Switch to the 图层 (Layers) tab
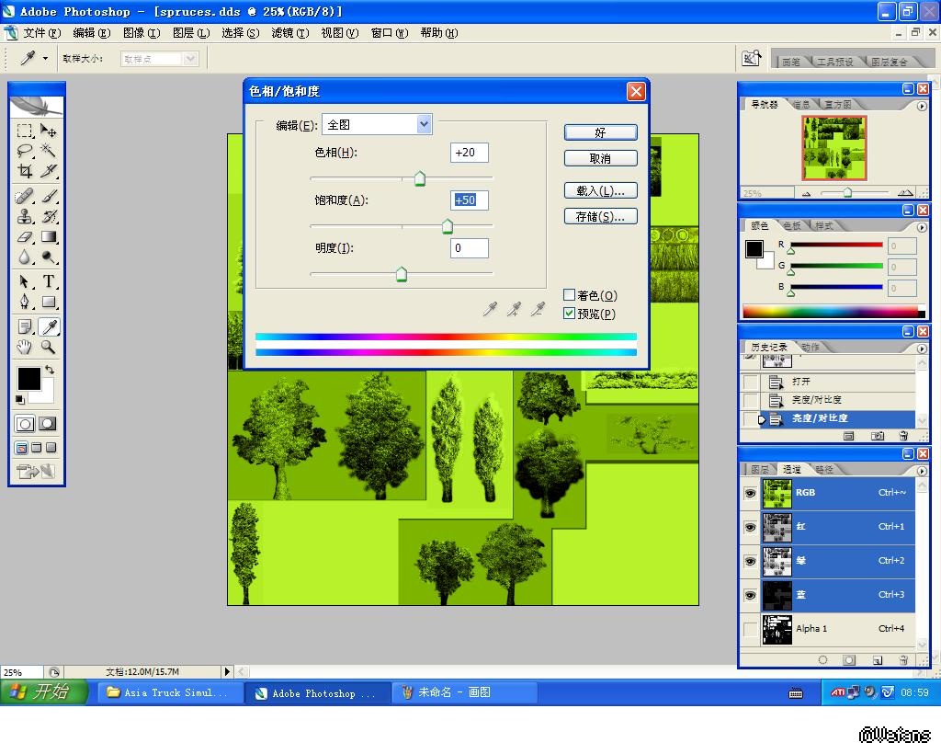This screenshot has height=754, width=941. point(761,469)
